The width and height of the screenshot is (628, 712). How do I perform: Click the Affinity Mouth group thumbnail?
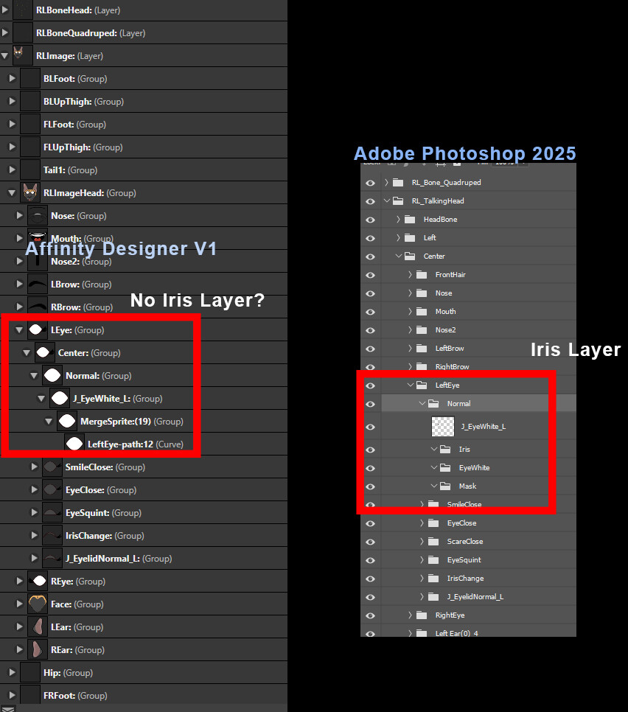tap(38, 238)
